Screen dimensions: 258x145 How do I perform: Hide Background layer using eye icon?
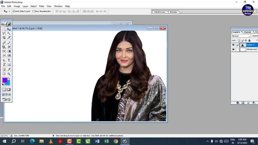coord(233,49)
